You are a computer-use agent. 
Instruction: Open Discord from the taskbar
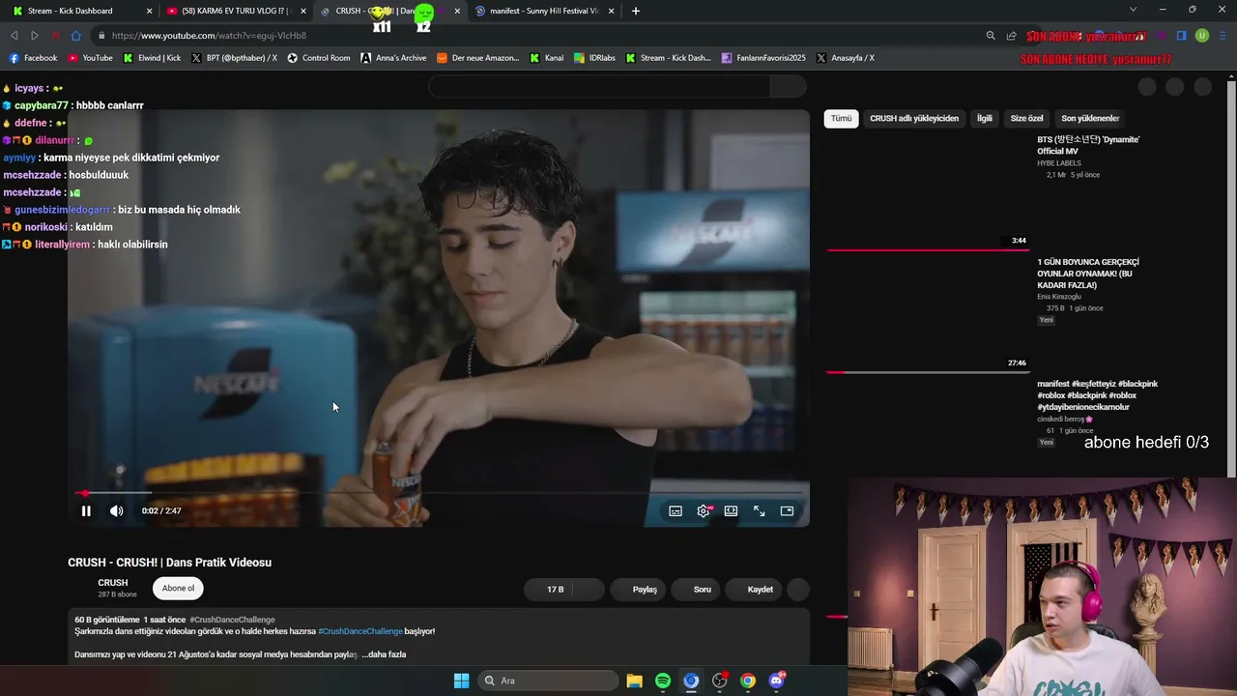click(776, 681)
